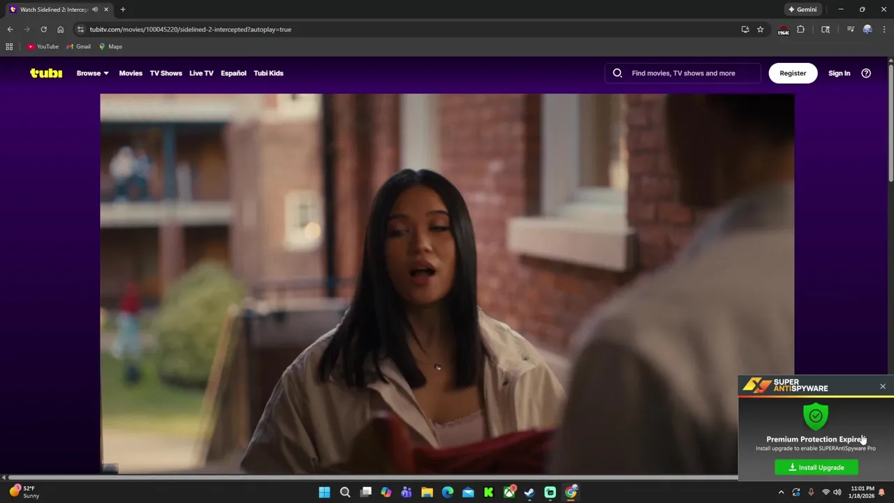
Task: Open Chrome three-dot menu
Action: [884, 29]
